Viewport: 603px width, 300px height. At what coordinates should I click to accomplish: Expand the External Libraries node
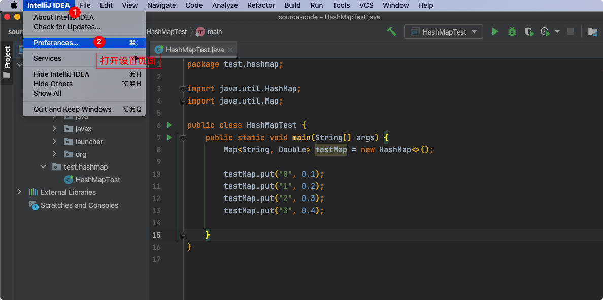(19, 192)
